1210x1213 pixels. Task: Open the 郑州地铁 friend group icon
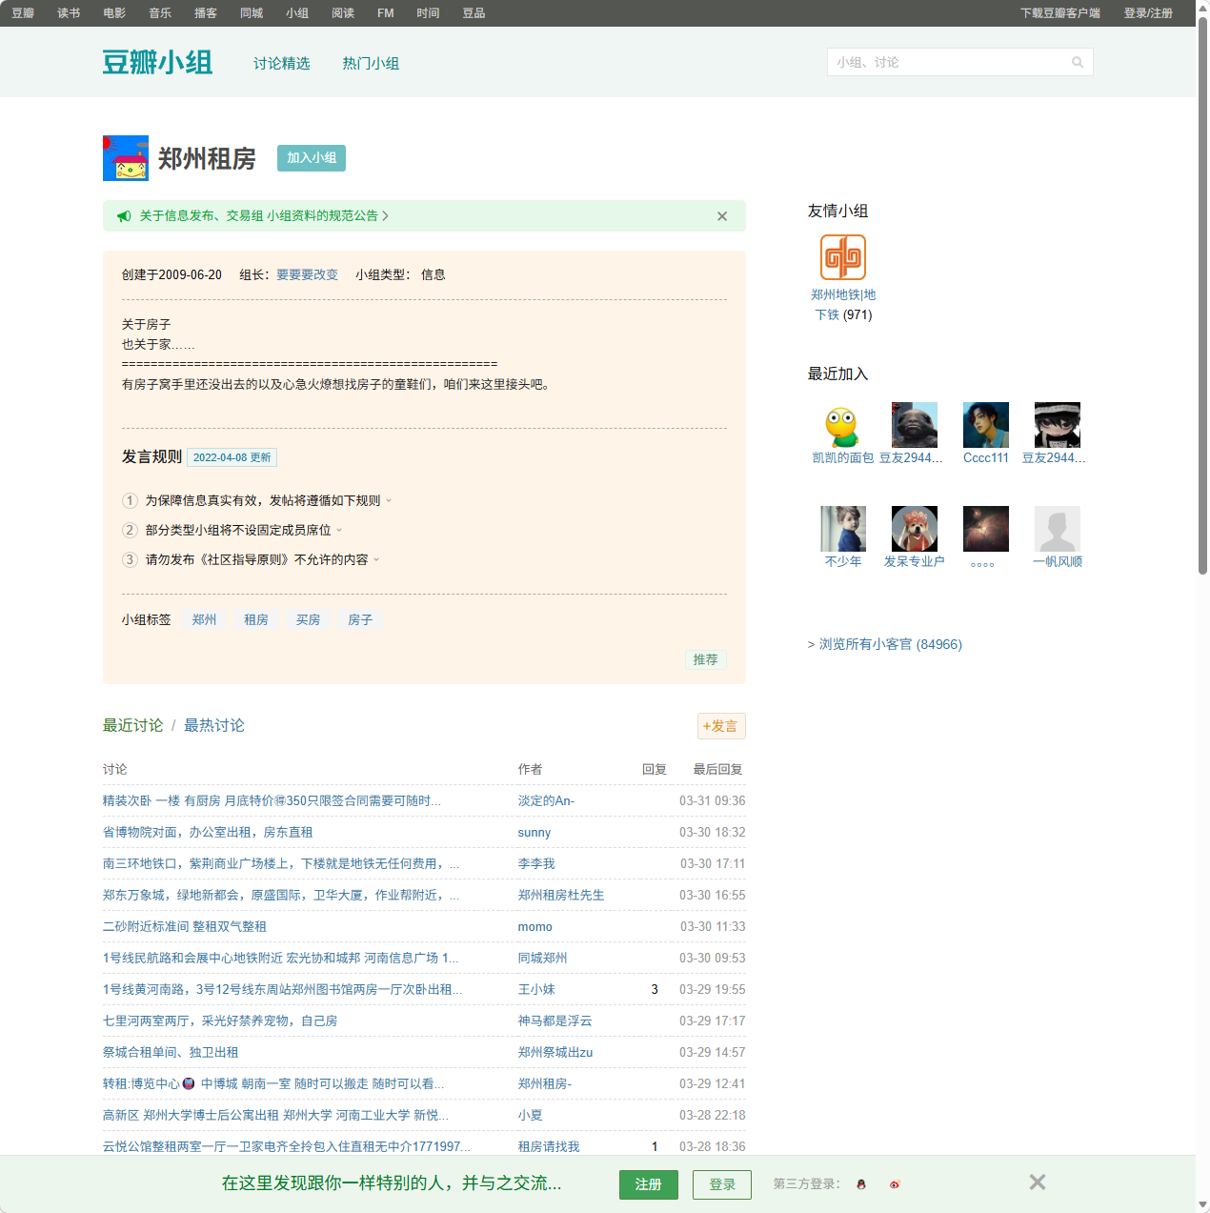843,257
